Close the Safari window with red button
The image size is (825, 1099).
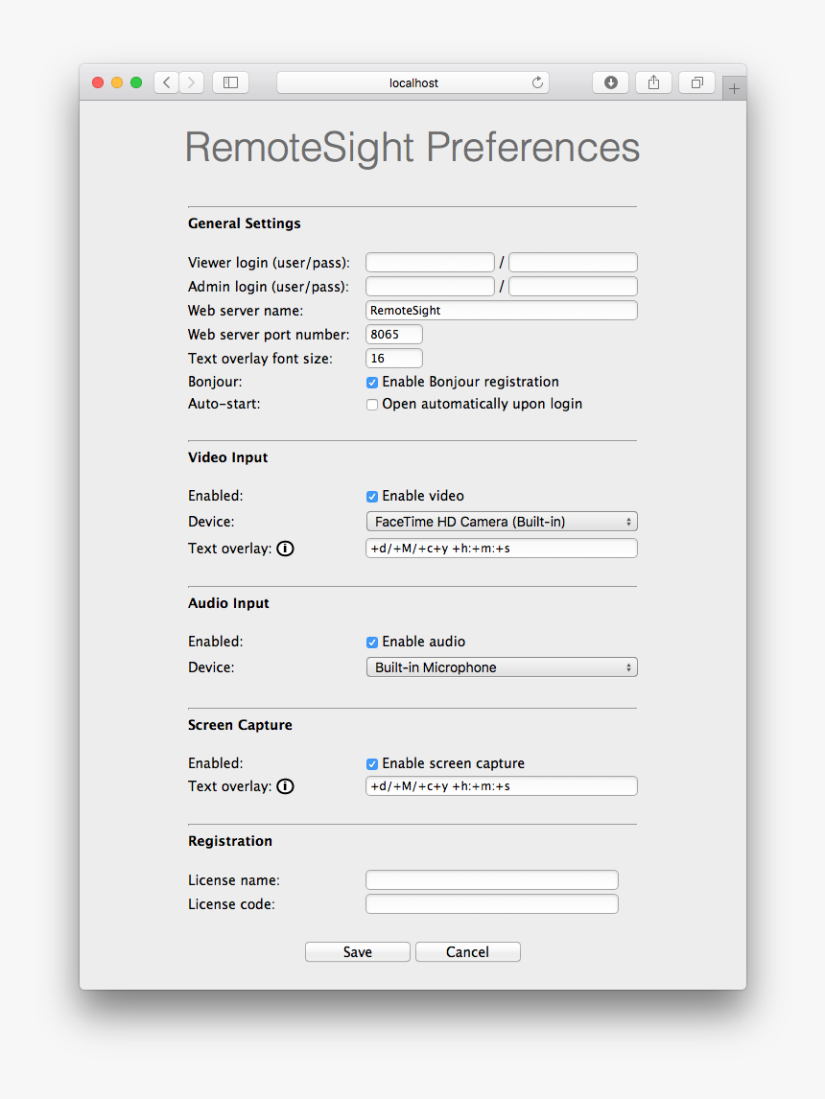pos(98,82)
